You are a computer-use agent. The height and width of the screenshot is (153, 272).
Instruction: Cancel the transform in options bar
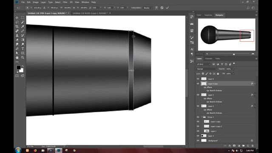coord(162,8)
